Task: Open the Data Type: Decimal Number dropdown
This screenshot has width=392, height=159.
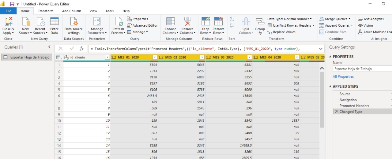Action: (289, 19)
